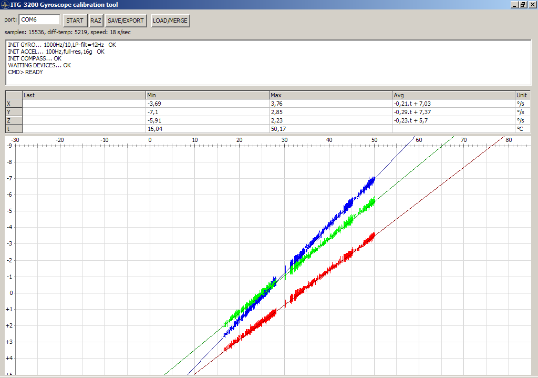Reset data with the RAZ button
The height and width of the screenshot is (378, 538).
click(96, 21)
